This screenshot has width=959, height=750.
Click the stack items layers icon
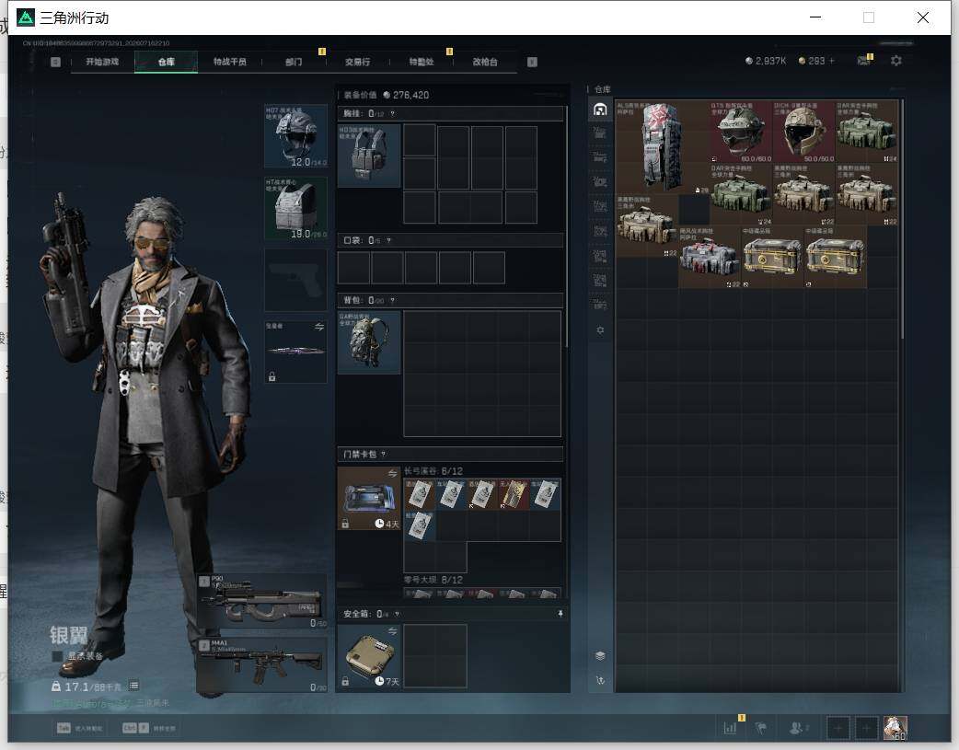point(600,656)
